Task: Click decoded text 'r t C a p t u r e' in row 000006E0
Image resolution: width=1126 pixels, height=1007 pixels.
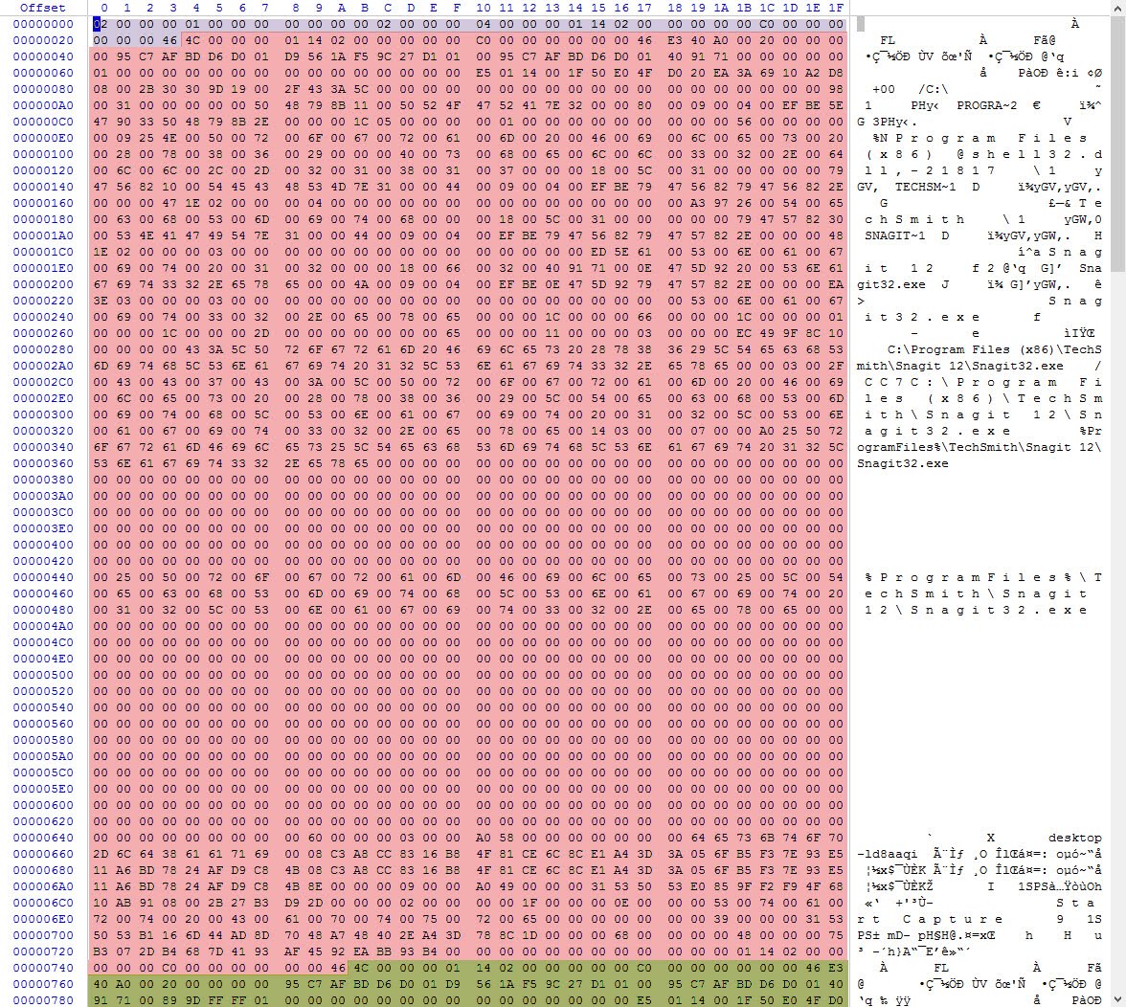Action: point(929,920)
